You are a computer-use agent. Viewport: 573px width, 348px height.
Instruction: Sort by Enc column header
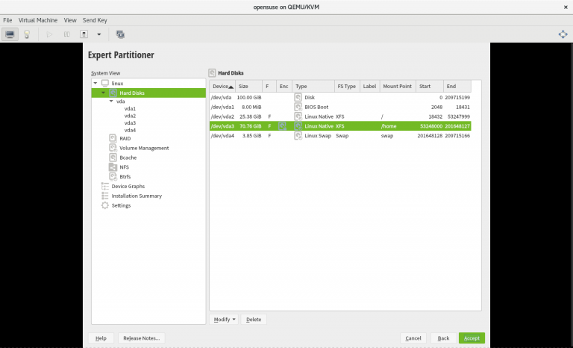284,87
